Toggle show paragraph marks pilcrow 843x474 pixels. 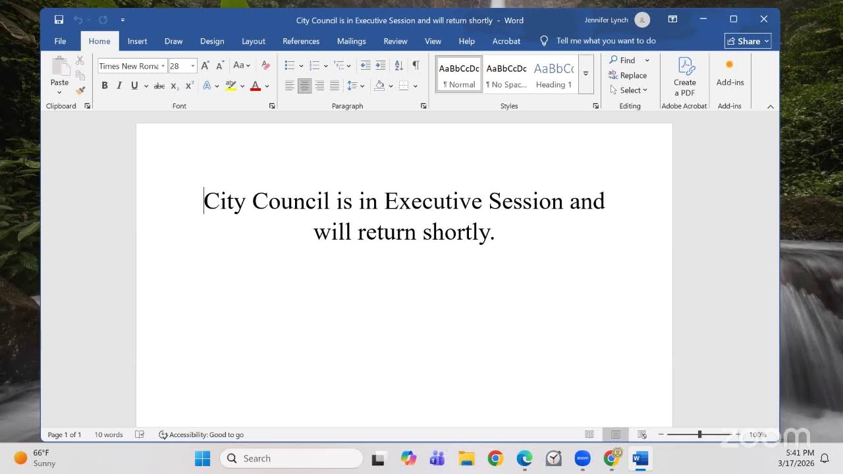coord(416,65)
